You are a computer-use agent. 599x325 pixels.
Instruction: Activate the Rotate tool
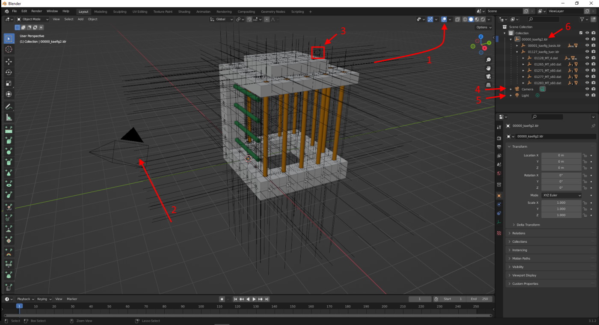tap(9, 72)
